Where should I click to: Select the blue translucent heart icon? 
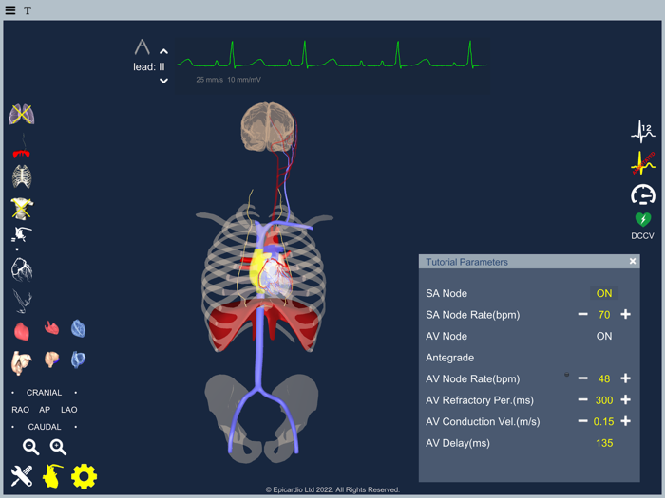click(x=79, y=328)
